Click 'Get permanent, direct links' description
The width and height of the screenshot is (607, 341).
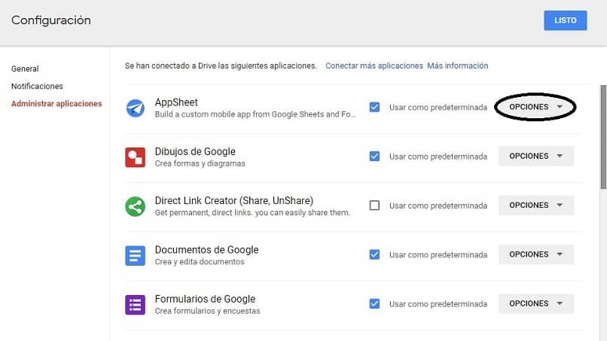pyautogui.click(x=252, y=213)
